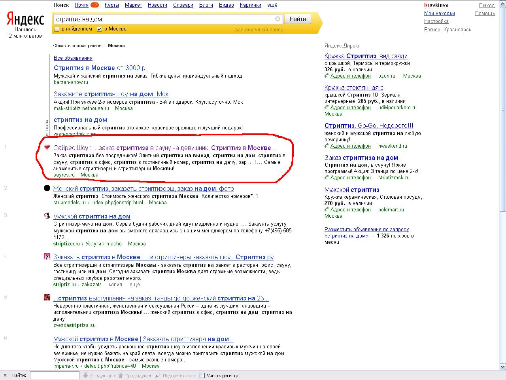Open the Почта tab
The height and width of the screenshot is (380, 506).
[x=81, y=5]
